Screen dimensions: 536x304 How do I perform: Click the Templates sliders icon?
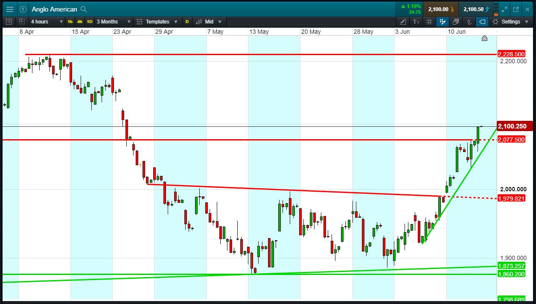140,22
